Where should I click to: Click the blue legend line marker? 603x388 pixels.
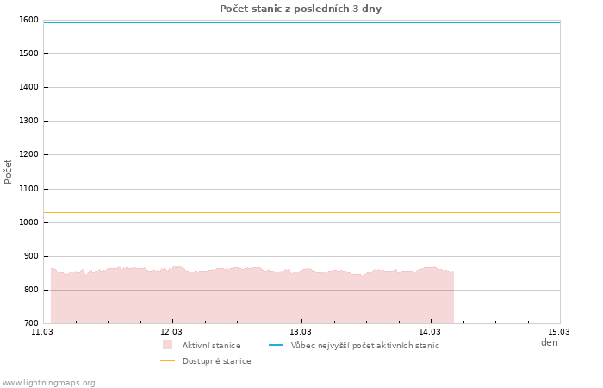276,345
